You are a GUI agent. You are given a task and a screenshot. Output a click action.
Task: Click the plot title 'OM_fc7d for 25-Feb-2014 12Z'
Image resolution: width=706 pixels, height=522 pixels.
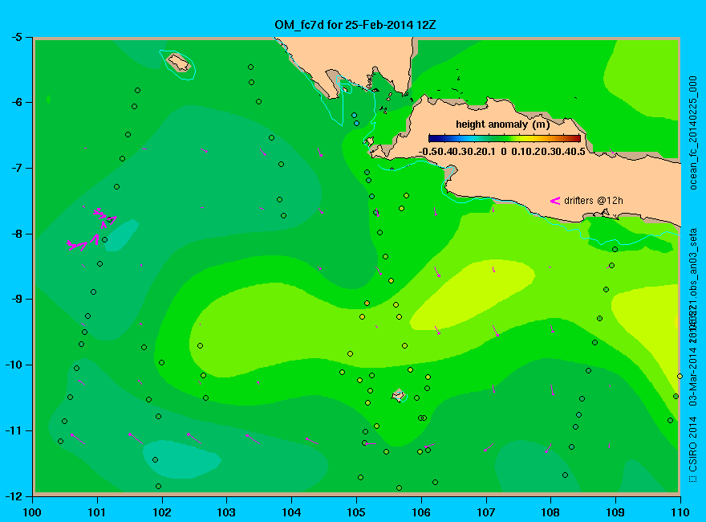tap(355, 25)
